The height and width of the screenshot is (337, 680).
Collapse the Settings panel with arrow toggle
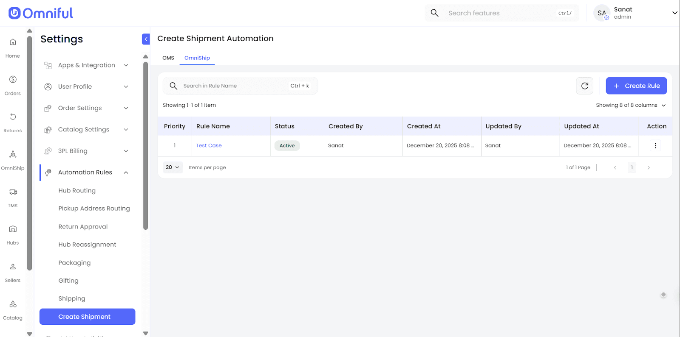(146, 39)
